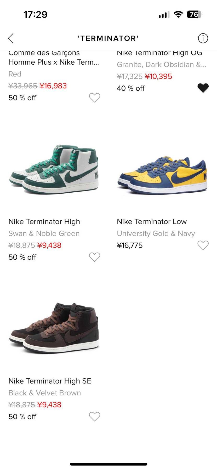Open Nike Terminator High product title
Viewport: 217px width, 470px height.
point(44,222)
